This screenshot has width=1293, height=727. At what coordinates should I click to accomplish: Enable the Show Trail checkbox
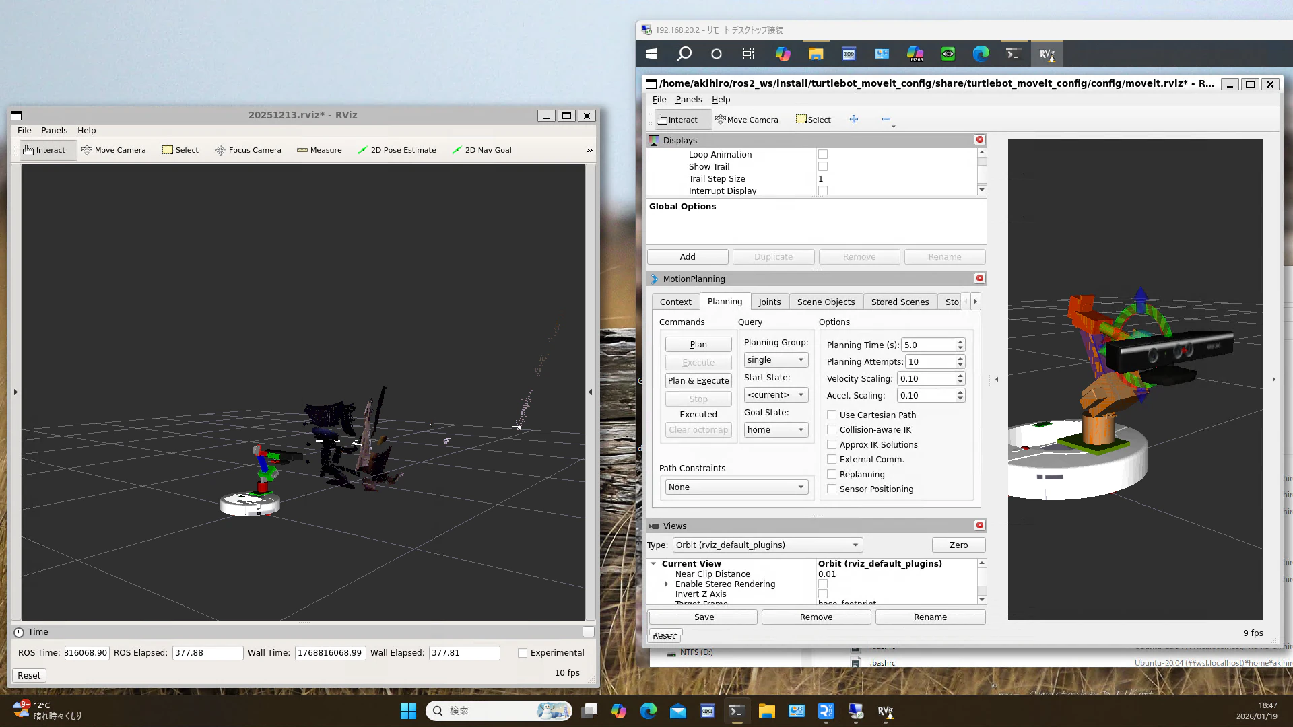pyautogui.click(x=823, y=166)
